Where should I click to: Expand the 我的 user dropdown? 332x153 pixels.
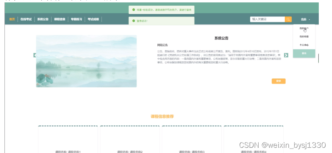click(305, 19)
